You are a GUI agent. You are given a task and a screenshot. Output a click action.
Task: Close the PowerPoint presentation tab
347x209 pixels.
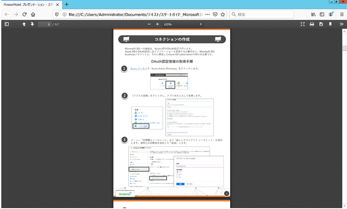click(x=58, y=4)
